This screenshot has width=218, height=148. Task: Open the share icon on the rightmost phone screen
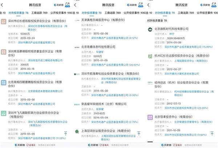[x=214, y=5]
